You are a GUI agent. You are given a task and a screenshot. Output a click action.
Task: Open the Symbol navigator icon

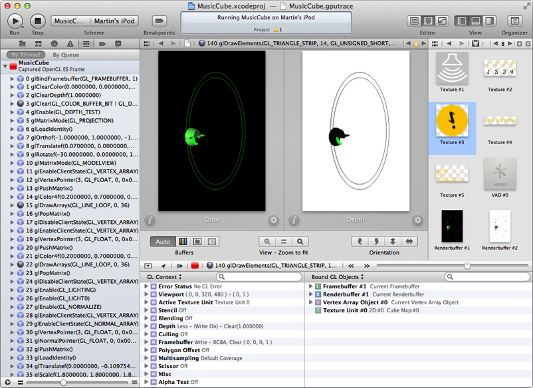click(x=39, y=44)
